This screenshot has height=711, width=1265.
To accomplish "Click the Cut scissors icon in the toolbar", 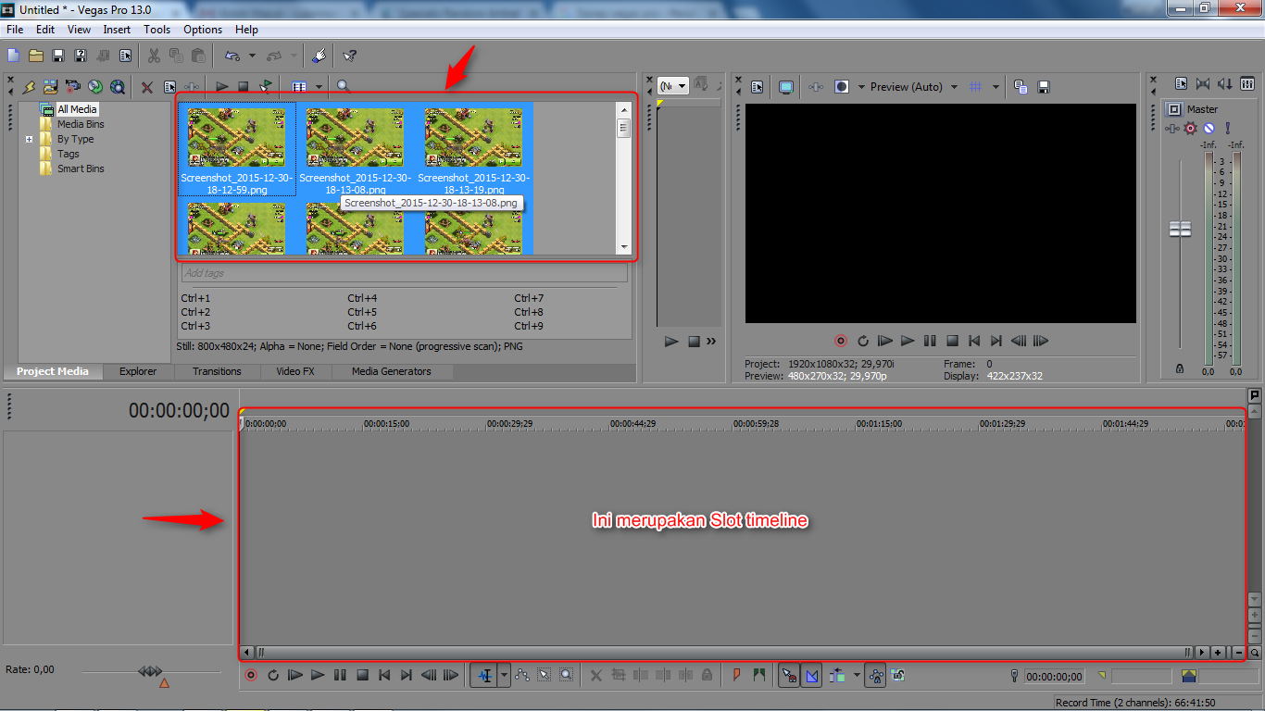I will coord(154,56).
